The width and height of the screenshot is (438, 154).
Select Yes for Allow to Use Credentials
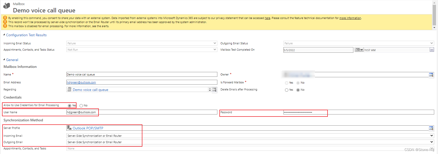pyautogui.click(x=69, y=106)
